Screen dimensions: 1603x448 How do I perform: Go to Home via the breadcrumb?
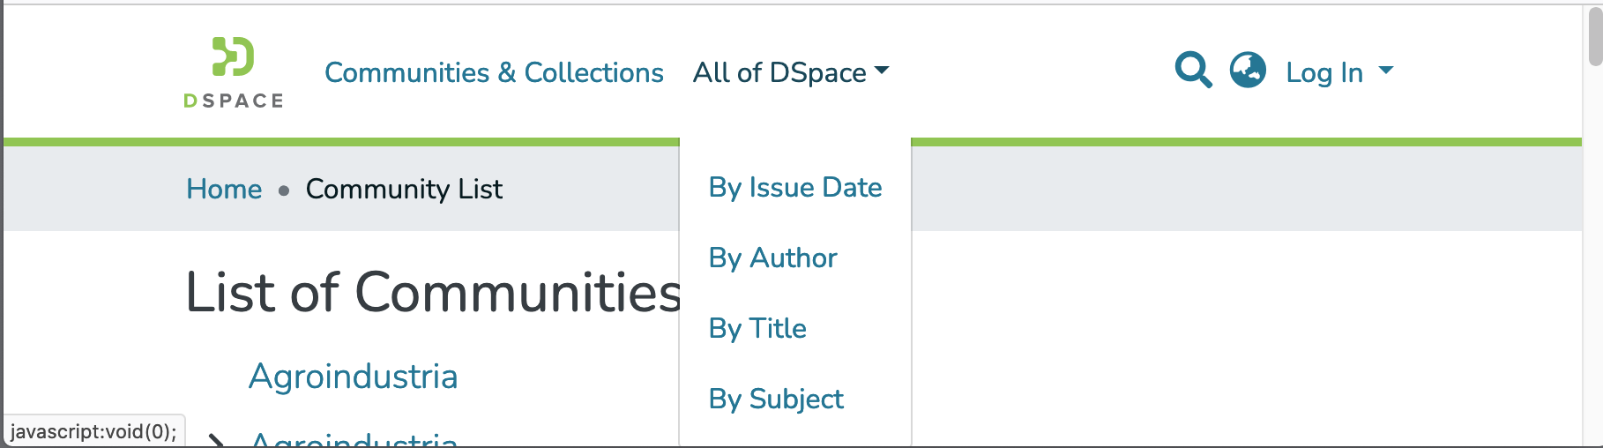click(x=224, y=189)
